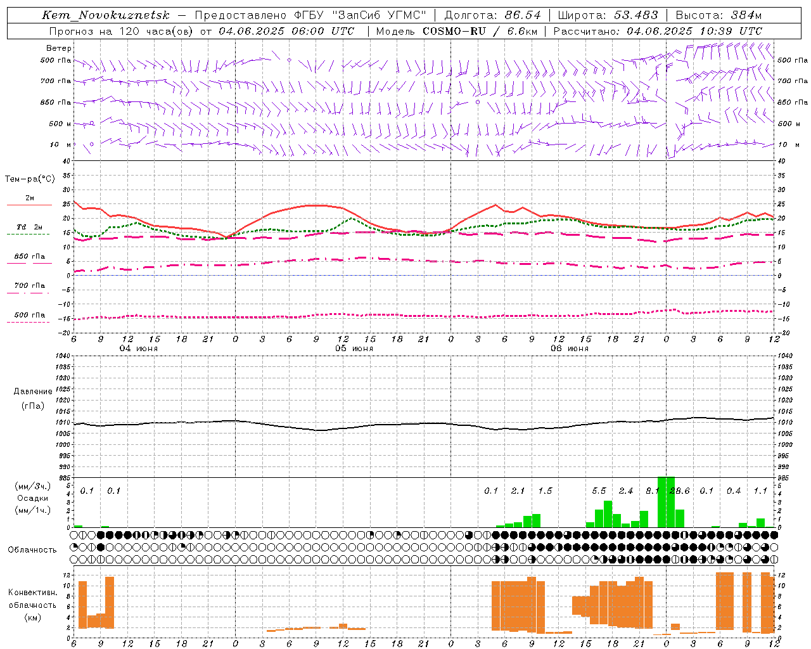Click the Прогноз на 120 часа(ов) text
811x649 pixels.
point(122,31)
